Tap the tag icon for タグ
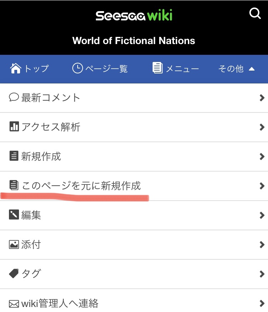Screen dimensions: 268x312 14,273
